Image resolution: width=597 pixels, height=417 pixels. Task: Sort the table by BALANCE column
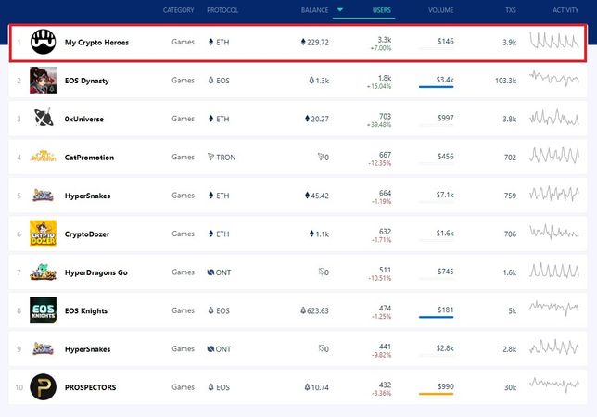pos(314,10)
